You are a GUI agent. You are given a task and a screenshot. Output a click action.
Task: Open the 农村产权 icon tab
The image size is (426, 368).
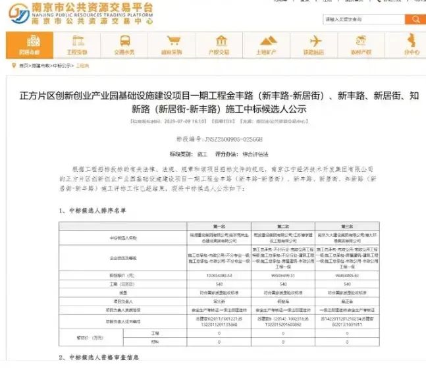pos(361,45)
